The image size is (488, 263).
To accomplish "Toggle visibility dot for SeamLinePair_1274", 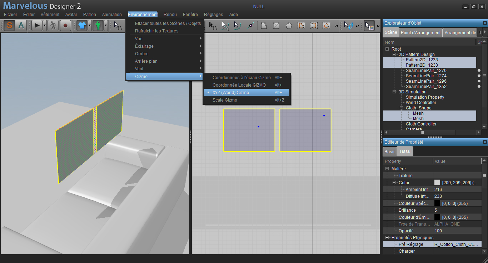I will click(x=479, y=76).
